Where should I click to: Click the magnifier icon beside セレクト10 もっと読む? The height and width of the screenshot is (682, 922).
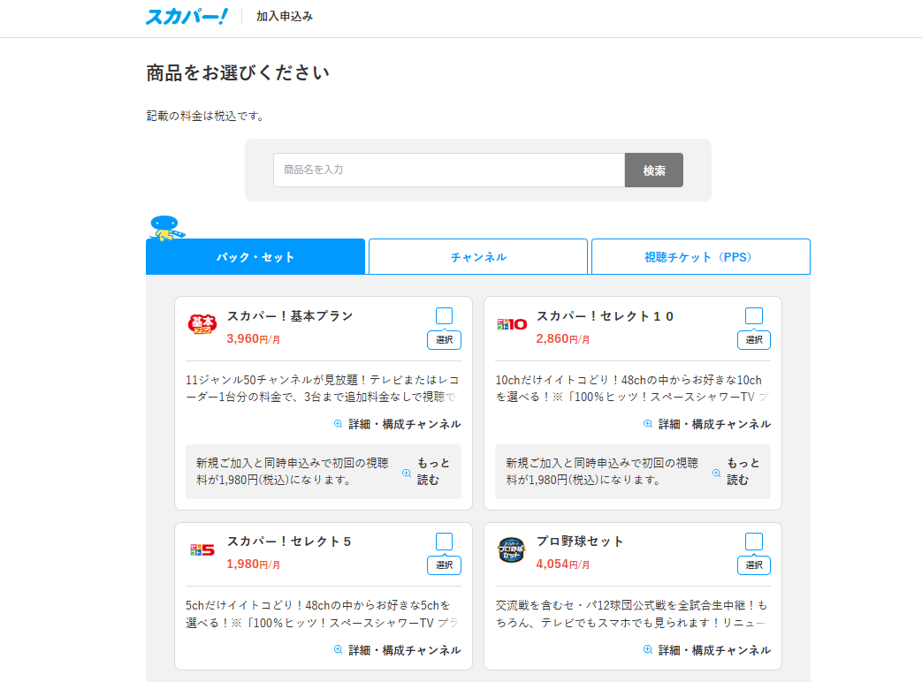(x=716, y=473)
